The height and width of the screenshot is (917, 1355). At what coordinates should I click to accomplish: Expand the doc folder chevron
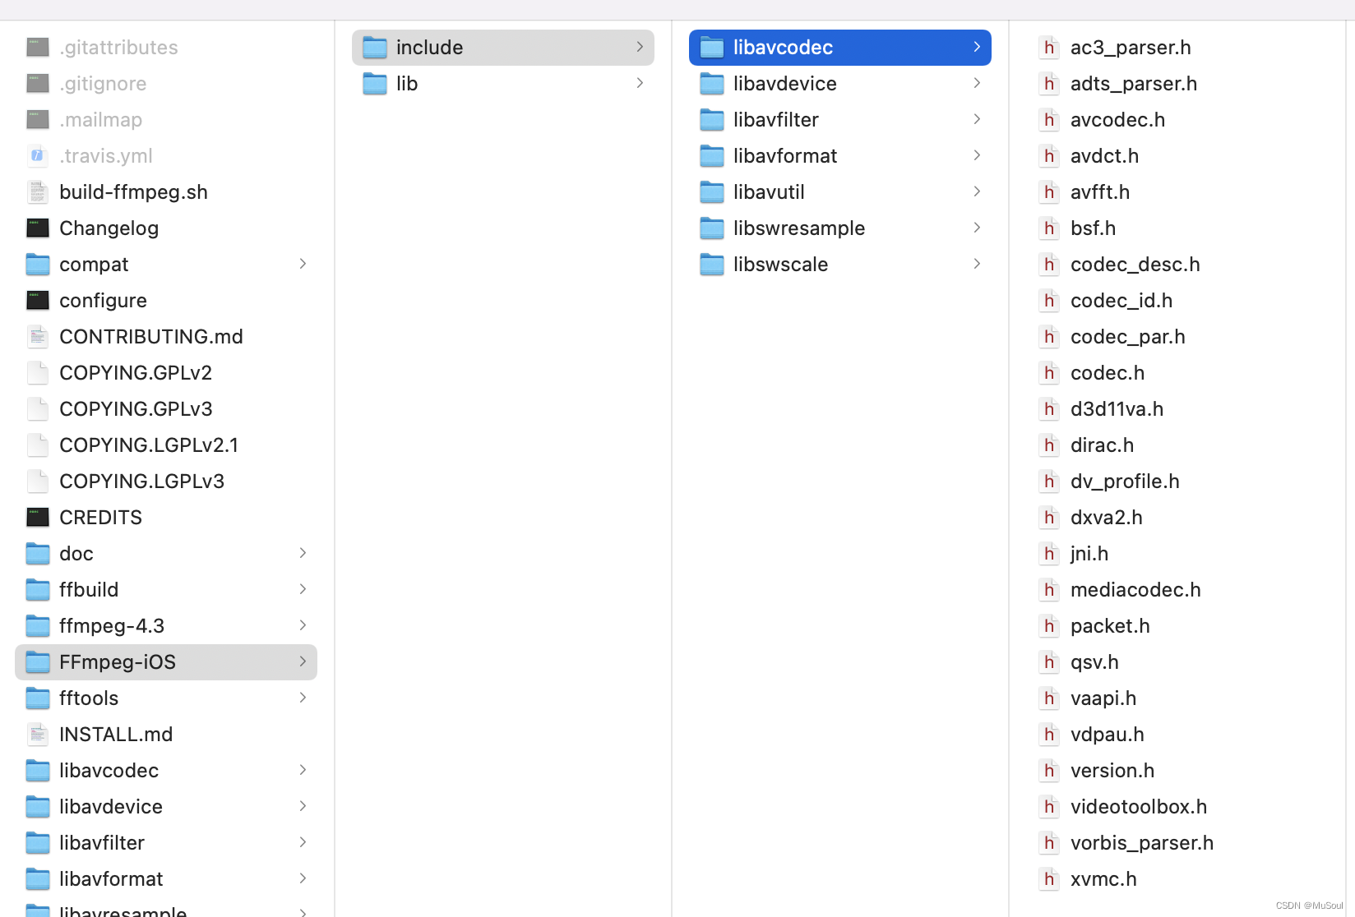(x=303, y=553)
